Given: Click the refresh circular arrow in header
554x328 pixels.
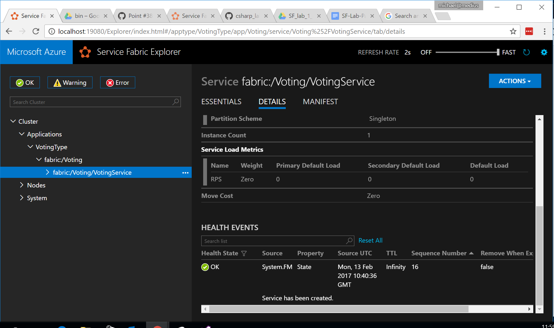Looking at the screenshot, I should (x=527, y=52).
